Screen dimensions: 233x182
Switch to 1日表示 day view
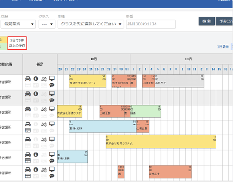223,47
